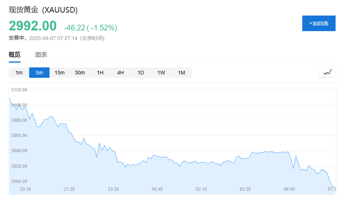
Task: Select the 5m interval
Action: (39, 72)
